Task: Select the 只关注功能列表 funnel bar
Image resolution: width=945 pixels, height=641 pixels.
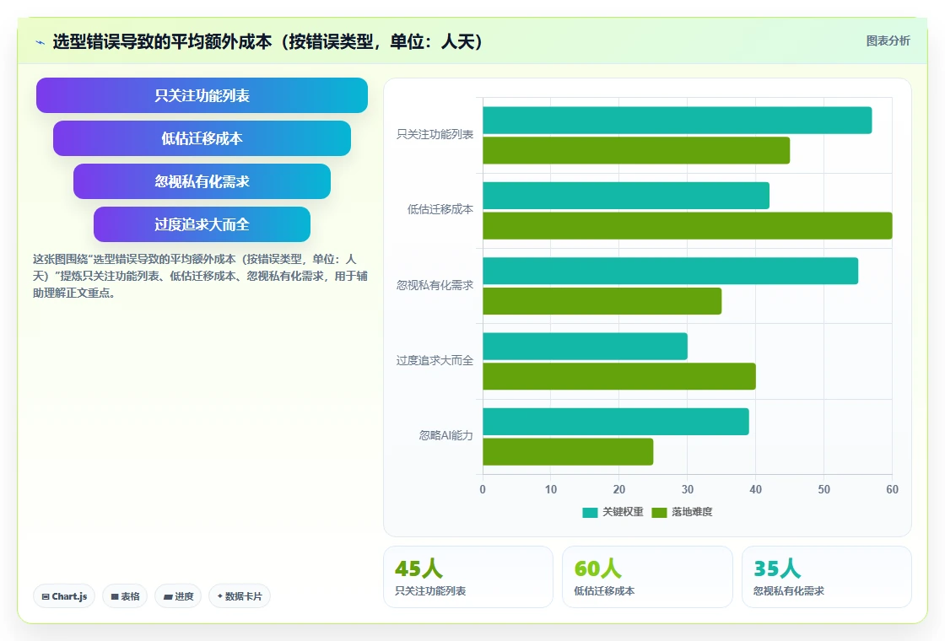Action: point(202,95)
